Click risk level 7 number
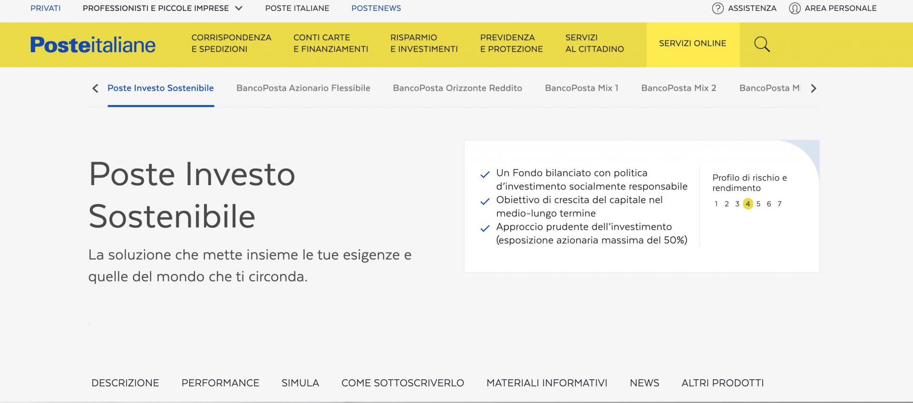Image resolution: width=913 pixels, height=403 pixels. click(779, 204)
